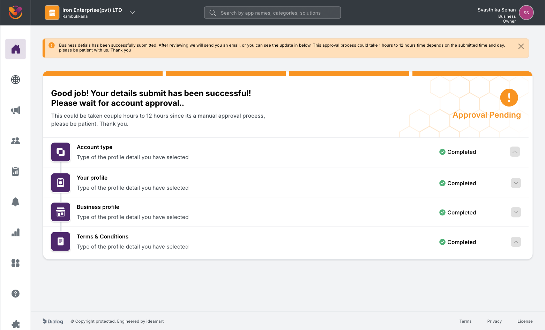Viewport: 545px width, 330px height.
Task: Dismiss the submission notification banner
Action: pyautogui.click(x=521, y=46)
